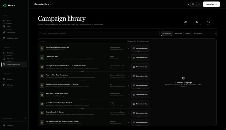Open the All categories dropdown

[205, 33]
